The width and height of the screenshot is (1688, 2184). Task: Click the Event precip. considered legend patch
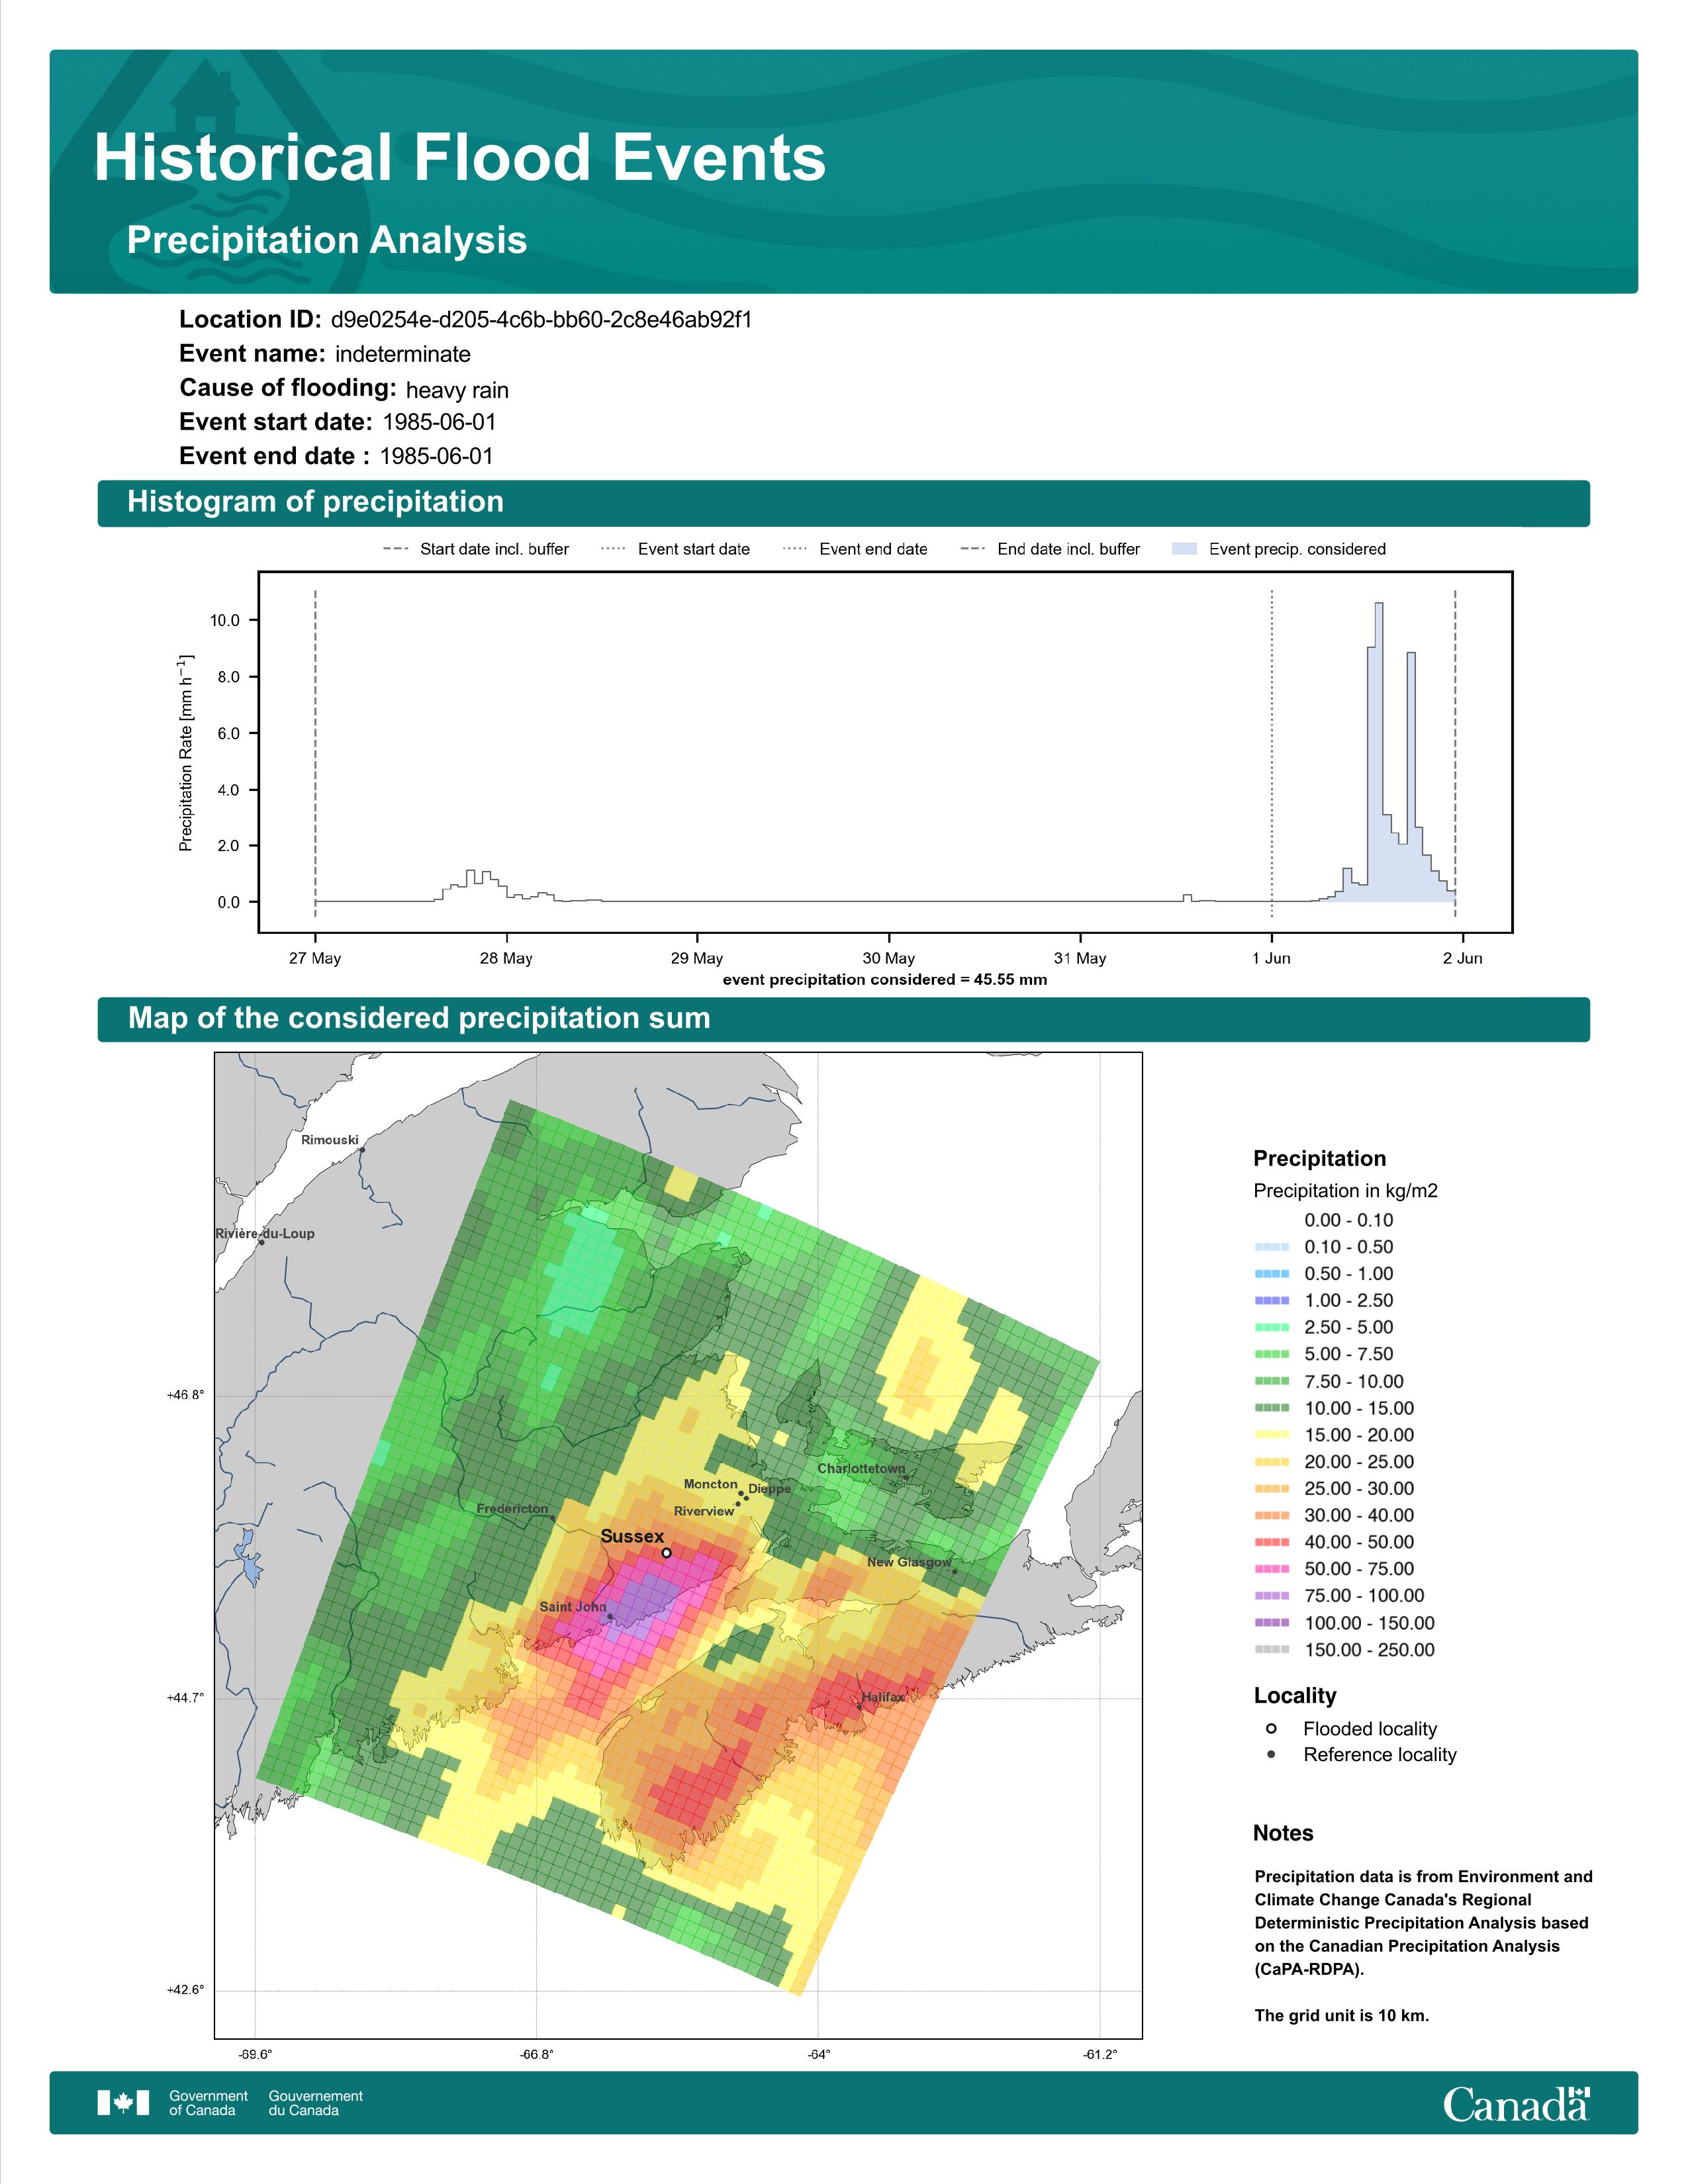click(1184, 549)
